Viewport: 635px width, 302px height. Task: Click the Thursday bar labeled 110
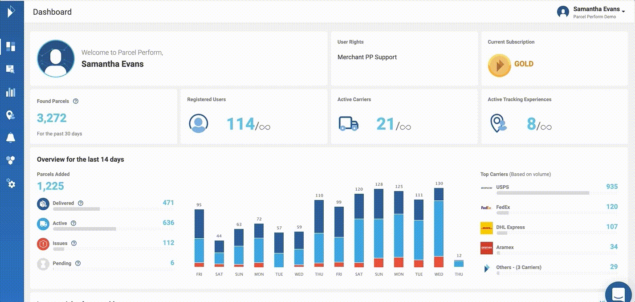click(319, 233)
